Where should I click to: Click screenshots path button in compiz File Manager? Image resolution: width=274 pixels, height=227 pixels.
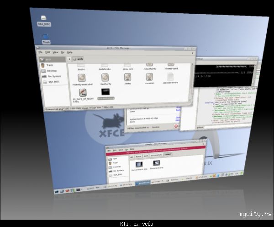[x=156, y=155]
